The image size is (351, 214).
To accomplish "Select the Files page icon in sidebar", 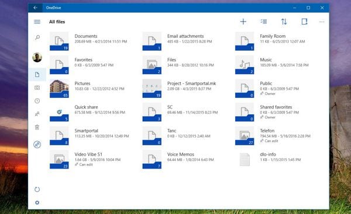I will [x=37, y=74].
